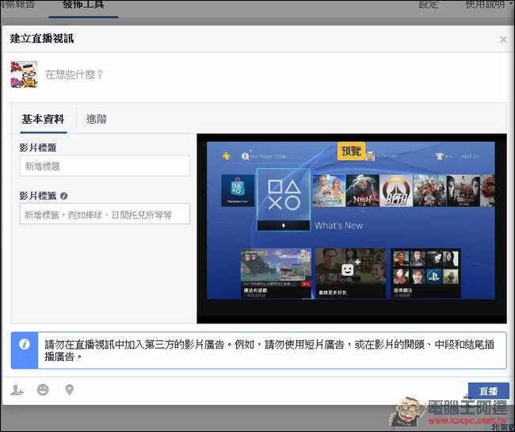Click the PlayStation Store icon in preview

[238, 190]
